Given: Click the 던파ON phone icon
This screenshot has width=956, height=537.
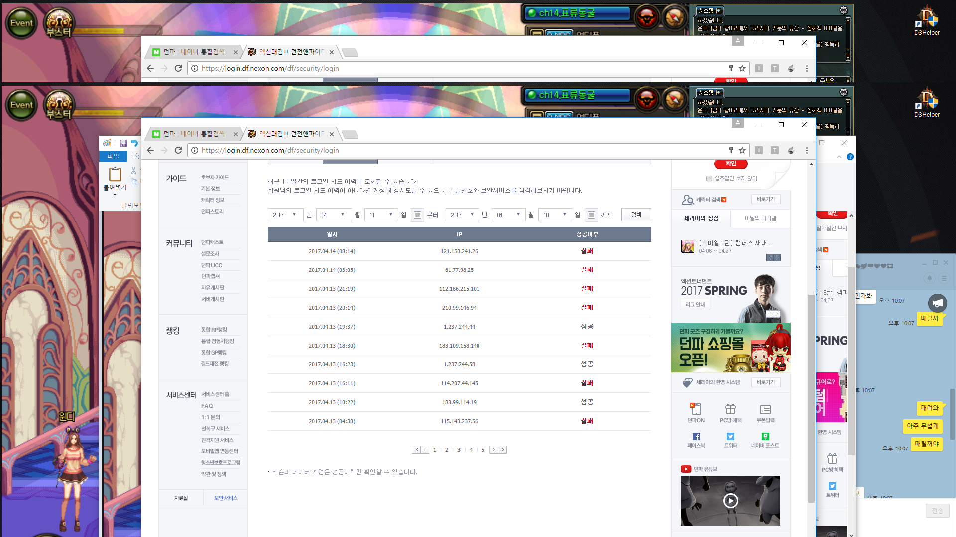Looking at the screenshot, I should pos(696,409).
